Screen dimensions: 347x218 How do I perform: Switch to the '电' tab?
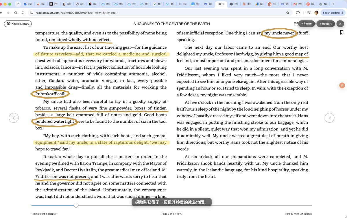(246, 4)
